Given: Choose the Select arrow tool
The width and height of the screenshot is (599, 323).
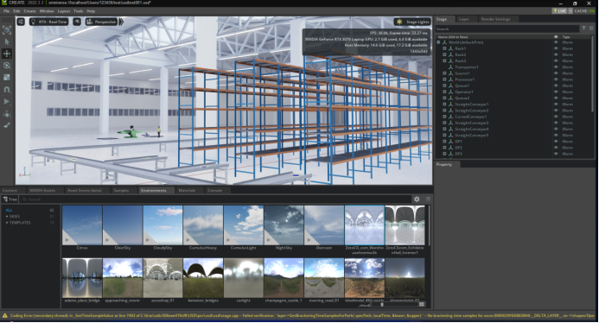Looking at the screenshot, I should click(x=7, y=42).
